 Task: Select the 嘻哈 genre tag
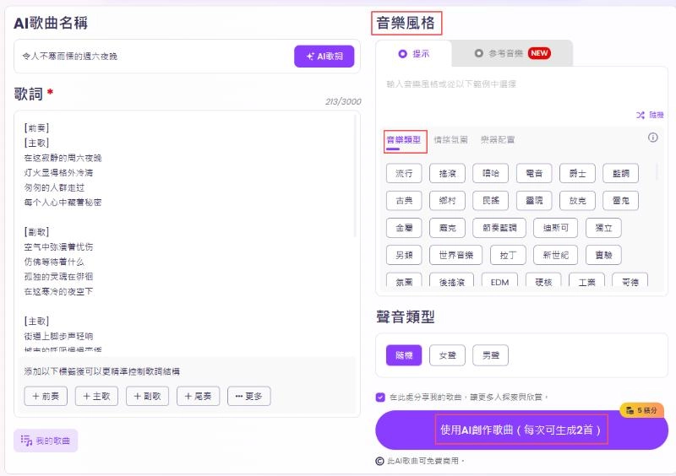coord(491,174)
